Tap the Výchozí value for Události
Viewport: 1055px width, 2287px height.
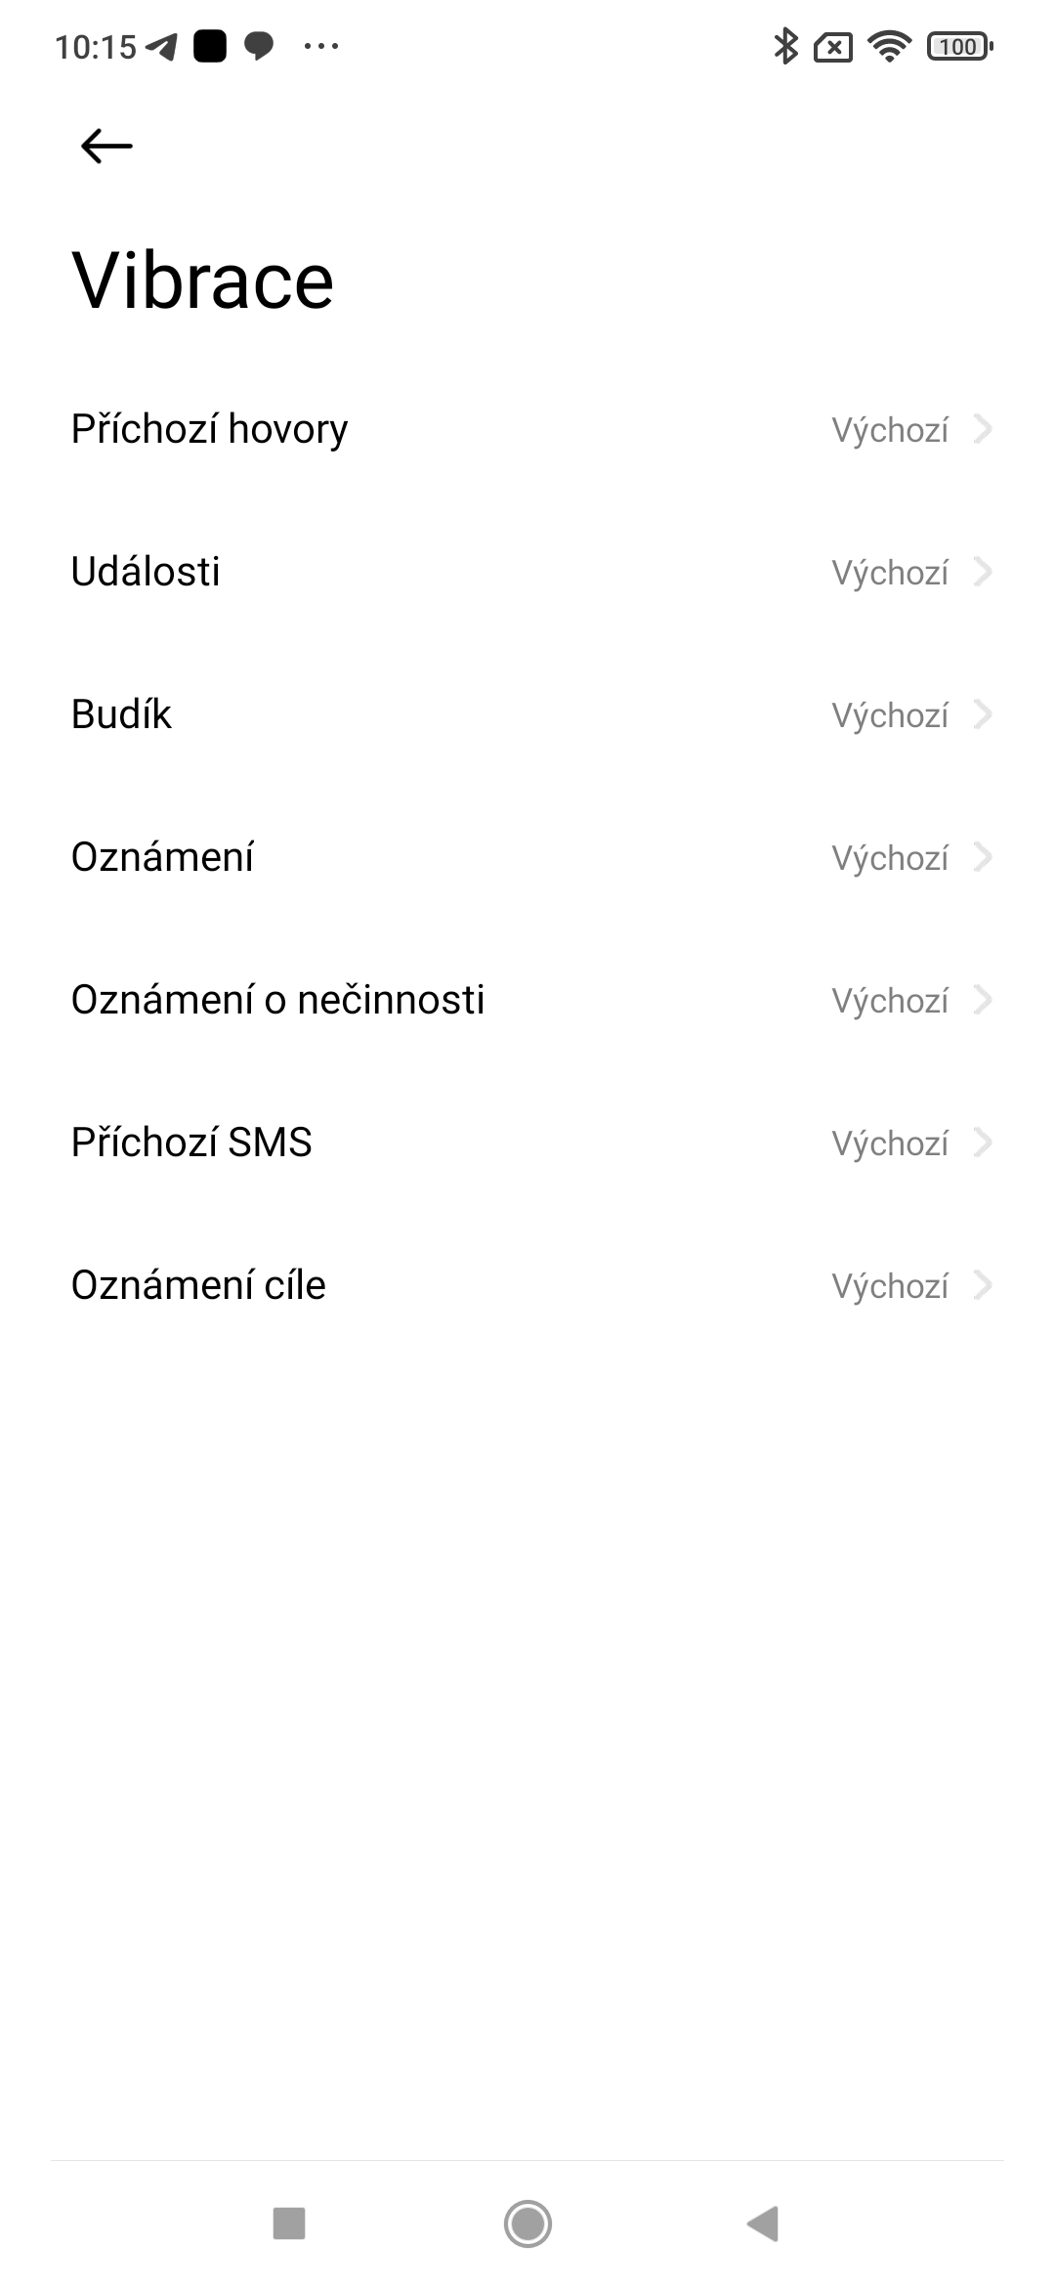tap(890, 573)
